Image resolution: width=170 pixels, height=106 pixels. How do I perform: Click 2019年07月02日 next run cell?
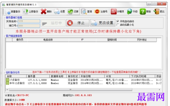click(x=142, y=80)
